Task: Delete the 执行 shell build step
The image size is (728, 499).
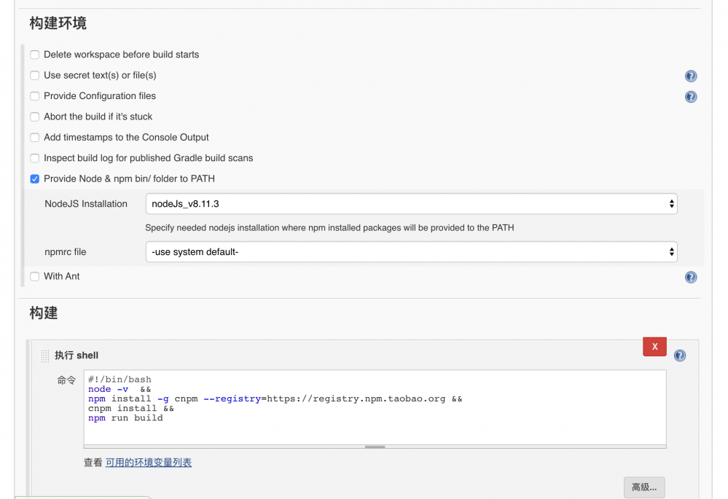Action: [654, 347]
